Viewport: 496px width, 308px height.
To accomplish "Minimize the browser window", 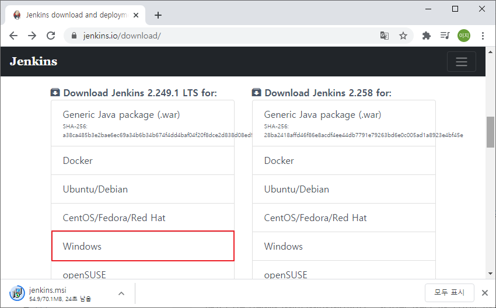I will (x=428, y=9).
